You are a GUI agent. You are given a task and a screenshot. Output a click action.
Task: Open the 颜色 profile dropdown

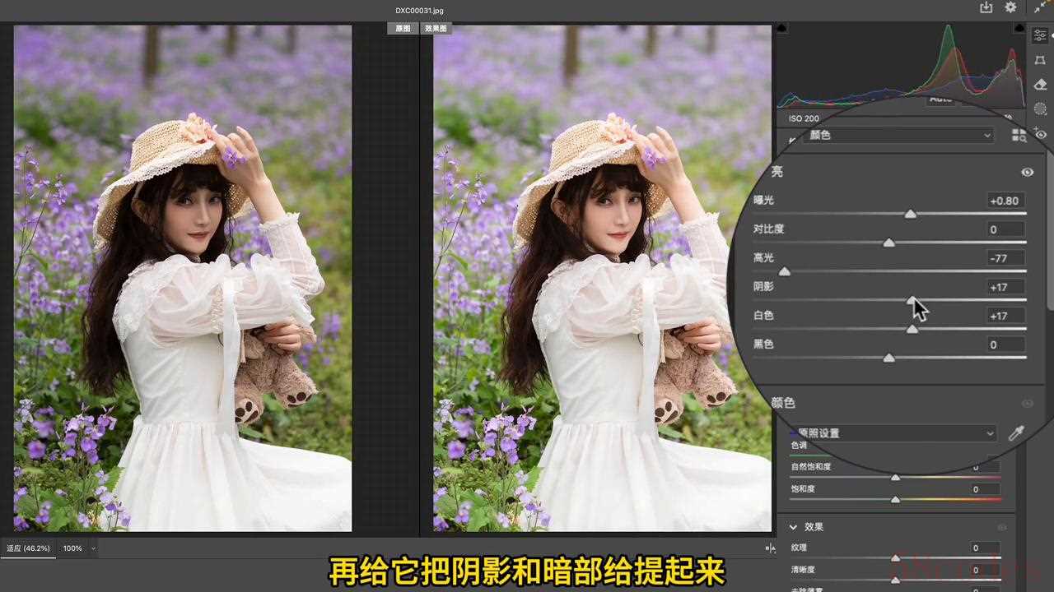tap(899, 135)
